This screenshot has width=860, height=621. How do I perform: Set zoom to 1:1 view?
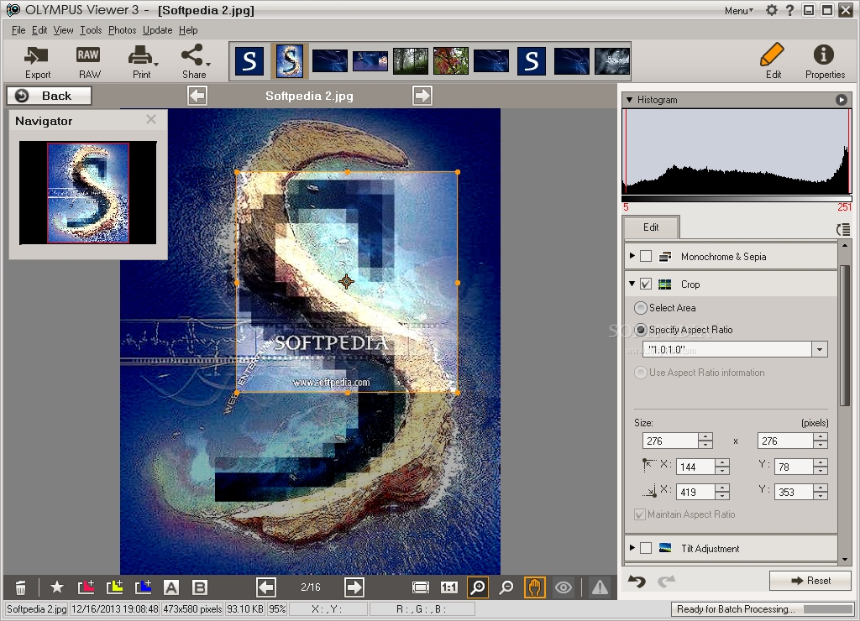(x=448, y=587)
